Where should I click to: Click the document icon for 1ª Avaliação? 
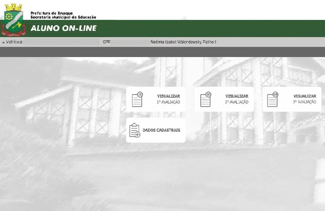click(137, 100)
